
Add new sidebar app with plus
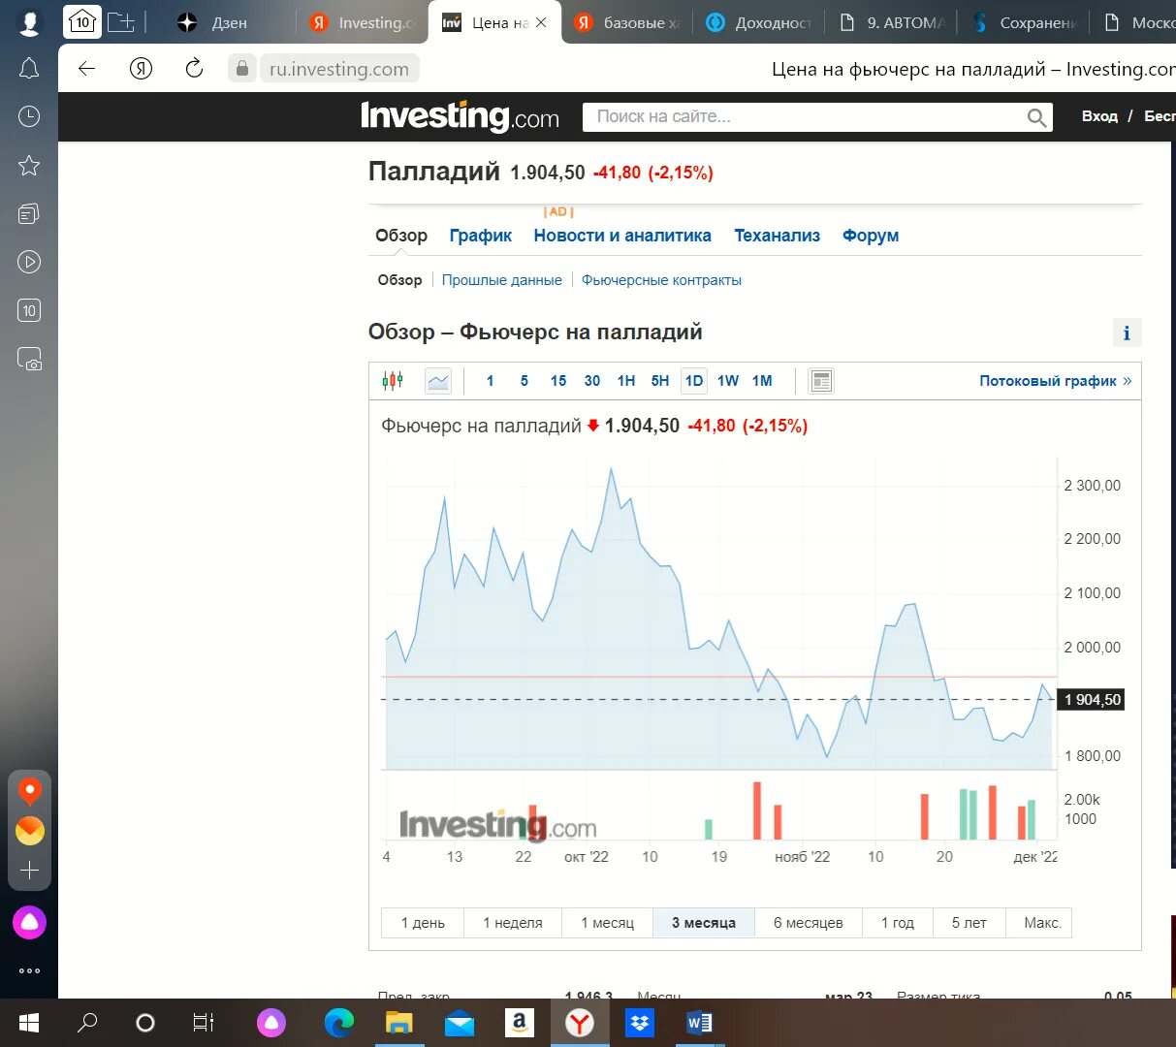click(x=30, y=870)
